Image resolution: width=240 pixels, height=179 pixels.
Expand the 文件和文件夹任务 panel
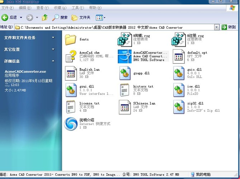(53, 38)
